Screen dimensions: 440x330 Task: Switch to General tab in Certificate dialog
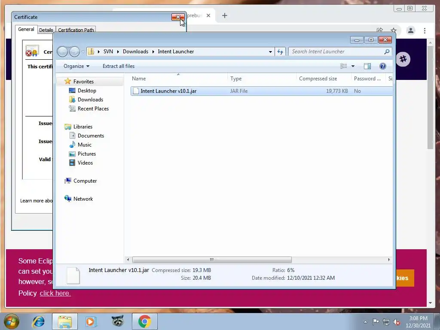(26, 29)
